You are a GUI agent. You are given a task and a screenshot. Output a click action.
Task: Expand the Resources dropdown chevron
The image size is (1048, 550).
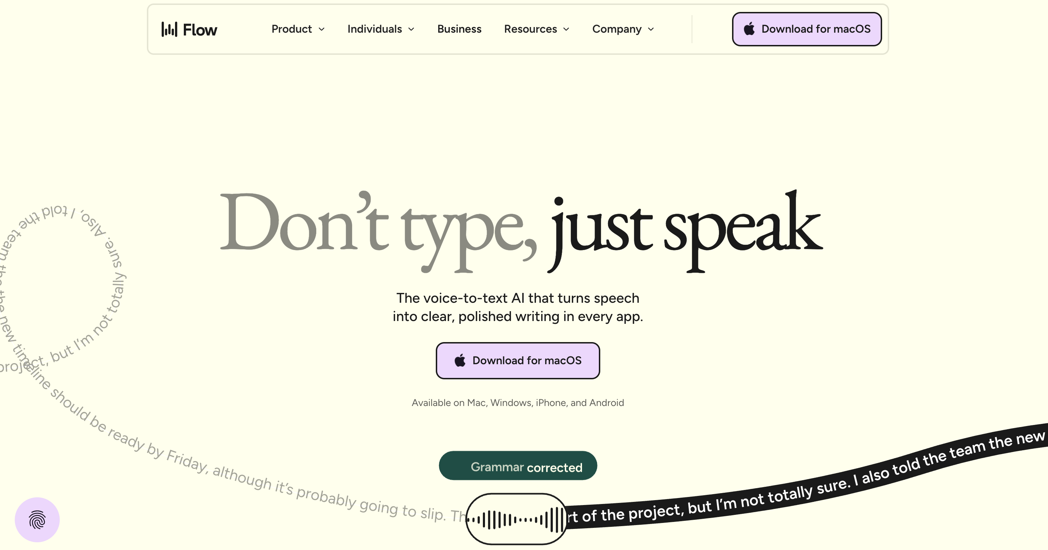(x=566, y=29)
